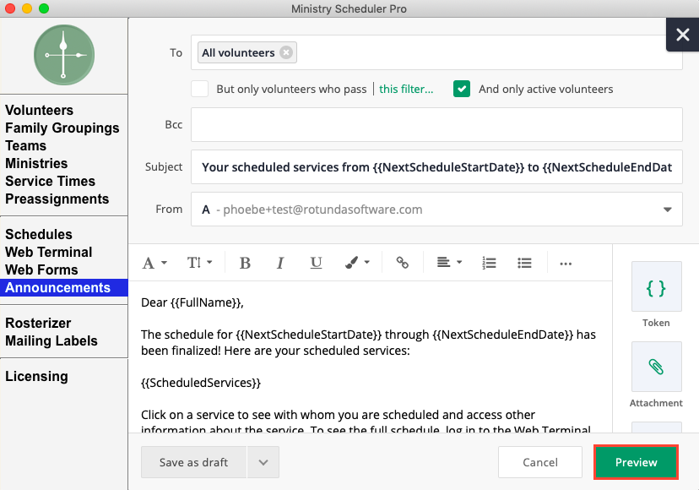Click into the To recipients field
Image resolution: width=699 pixels, height=490 pixels.
[x=436, y=52]
